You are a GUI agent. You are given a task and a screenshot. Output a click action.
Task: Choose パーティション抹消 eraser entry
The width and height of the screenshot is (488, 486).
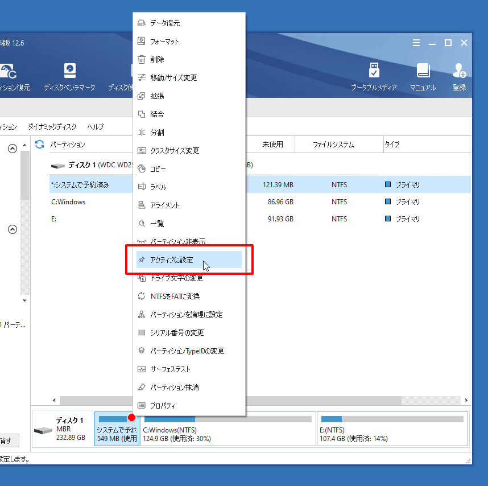(174, 388)
